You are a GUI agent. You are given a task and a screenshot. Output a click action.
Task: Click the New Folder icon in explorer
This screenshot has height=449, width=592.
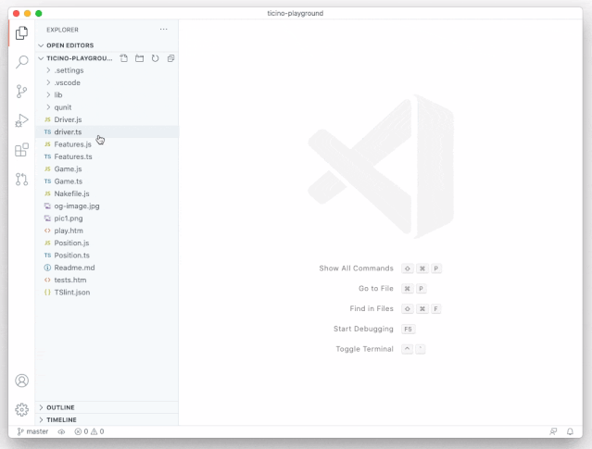point(139,58)
